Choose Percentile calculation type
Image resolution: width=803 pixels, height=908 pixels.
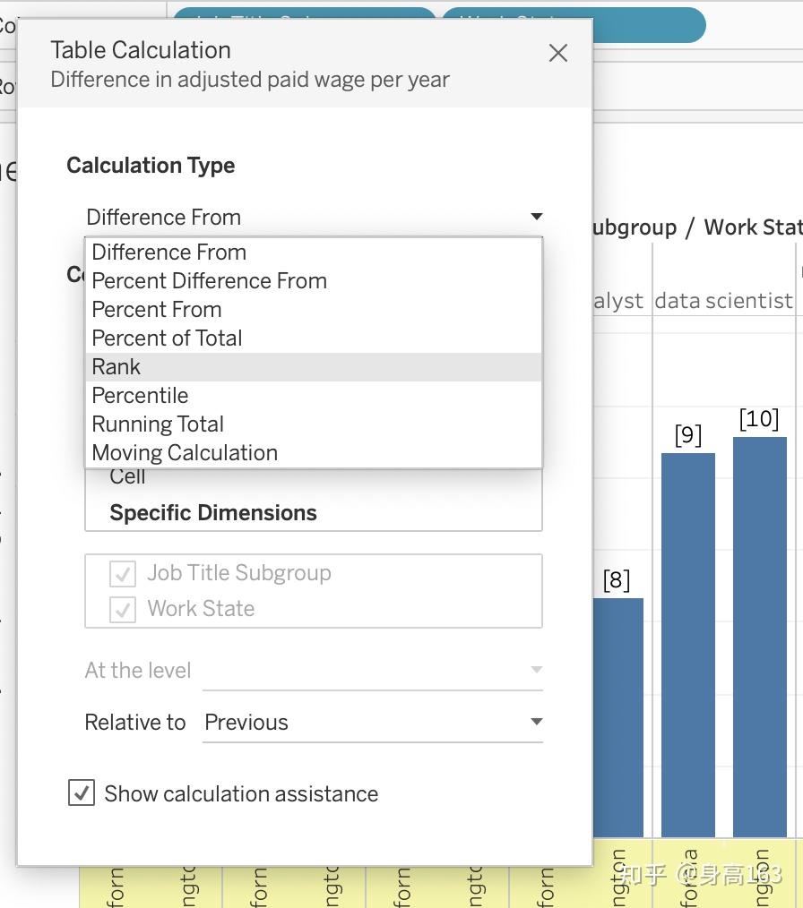click(x=140, y=395)
